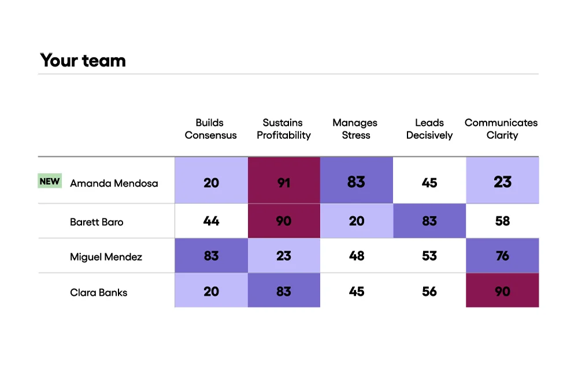Click Clara's Communicates Clarity score 90

click(502, 291)
